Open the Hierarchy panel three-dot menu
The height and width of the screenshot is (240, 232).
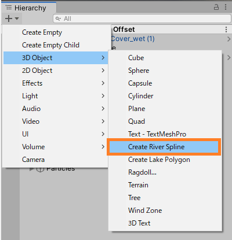[x=226, y=7]
